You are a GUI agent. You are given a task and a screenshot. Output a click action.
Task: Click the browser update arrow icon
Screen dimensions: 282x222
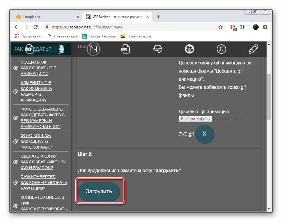[265, 27]
